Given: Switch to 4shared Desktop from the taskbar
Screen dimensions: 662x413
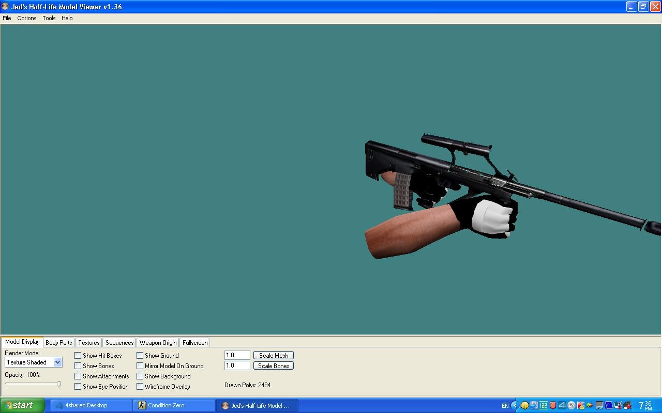Looking at the screenshot, I should (91, 405).
